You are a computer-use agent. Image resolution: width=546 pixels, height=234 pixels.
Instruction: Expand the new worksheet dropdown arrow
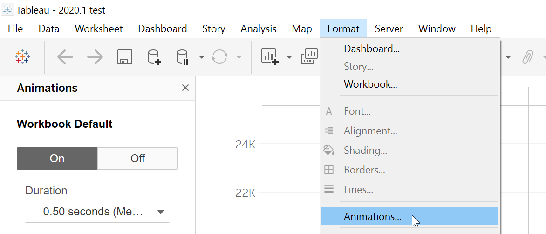coord(289,57)
